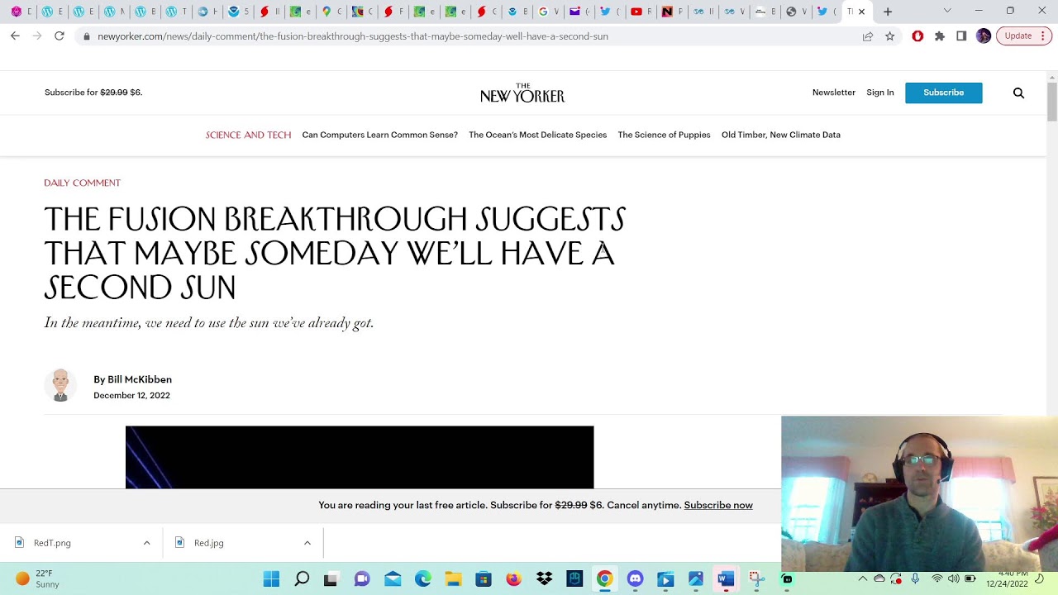Open File Explorer from the taskbar
Viewport: 1058px width, 595px height.
click(453, 579)
